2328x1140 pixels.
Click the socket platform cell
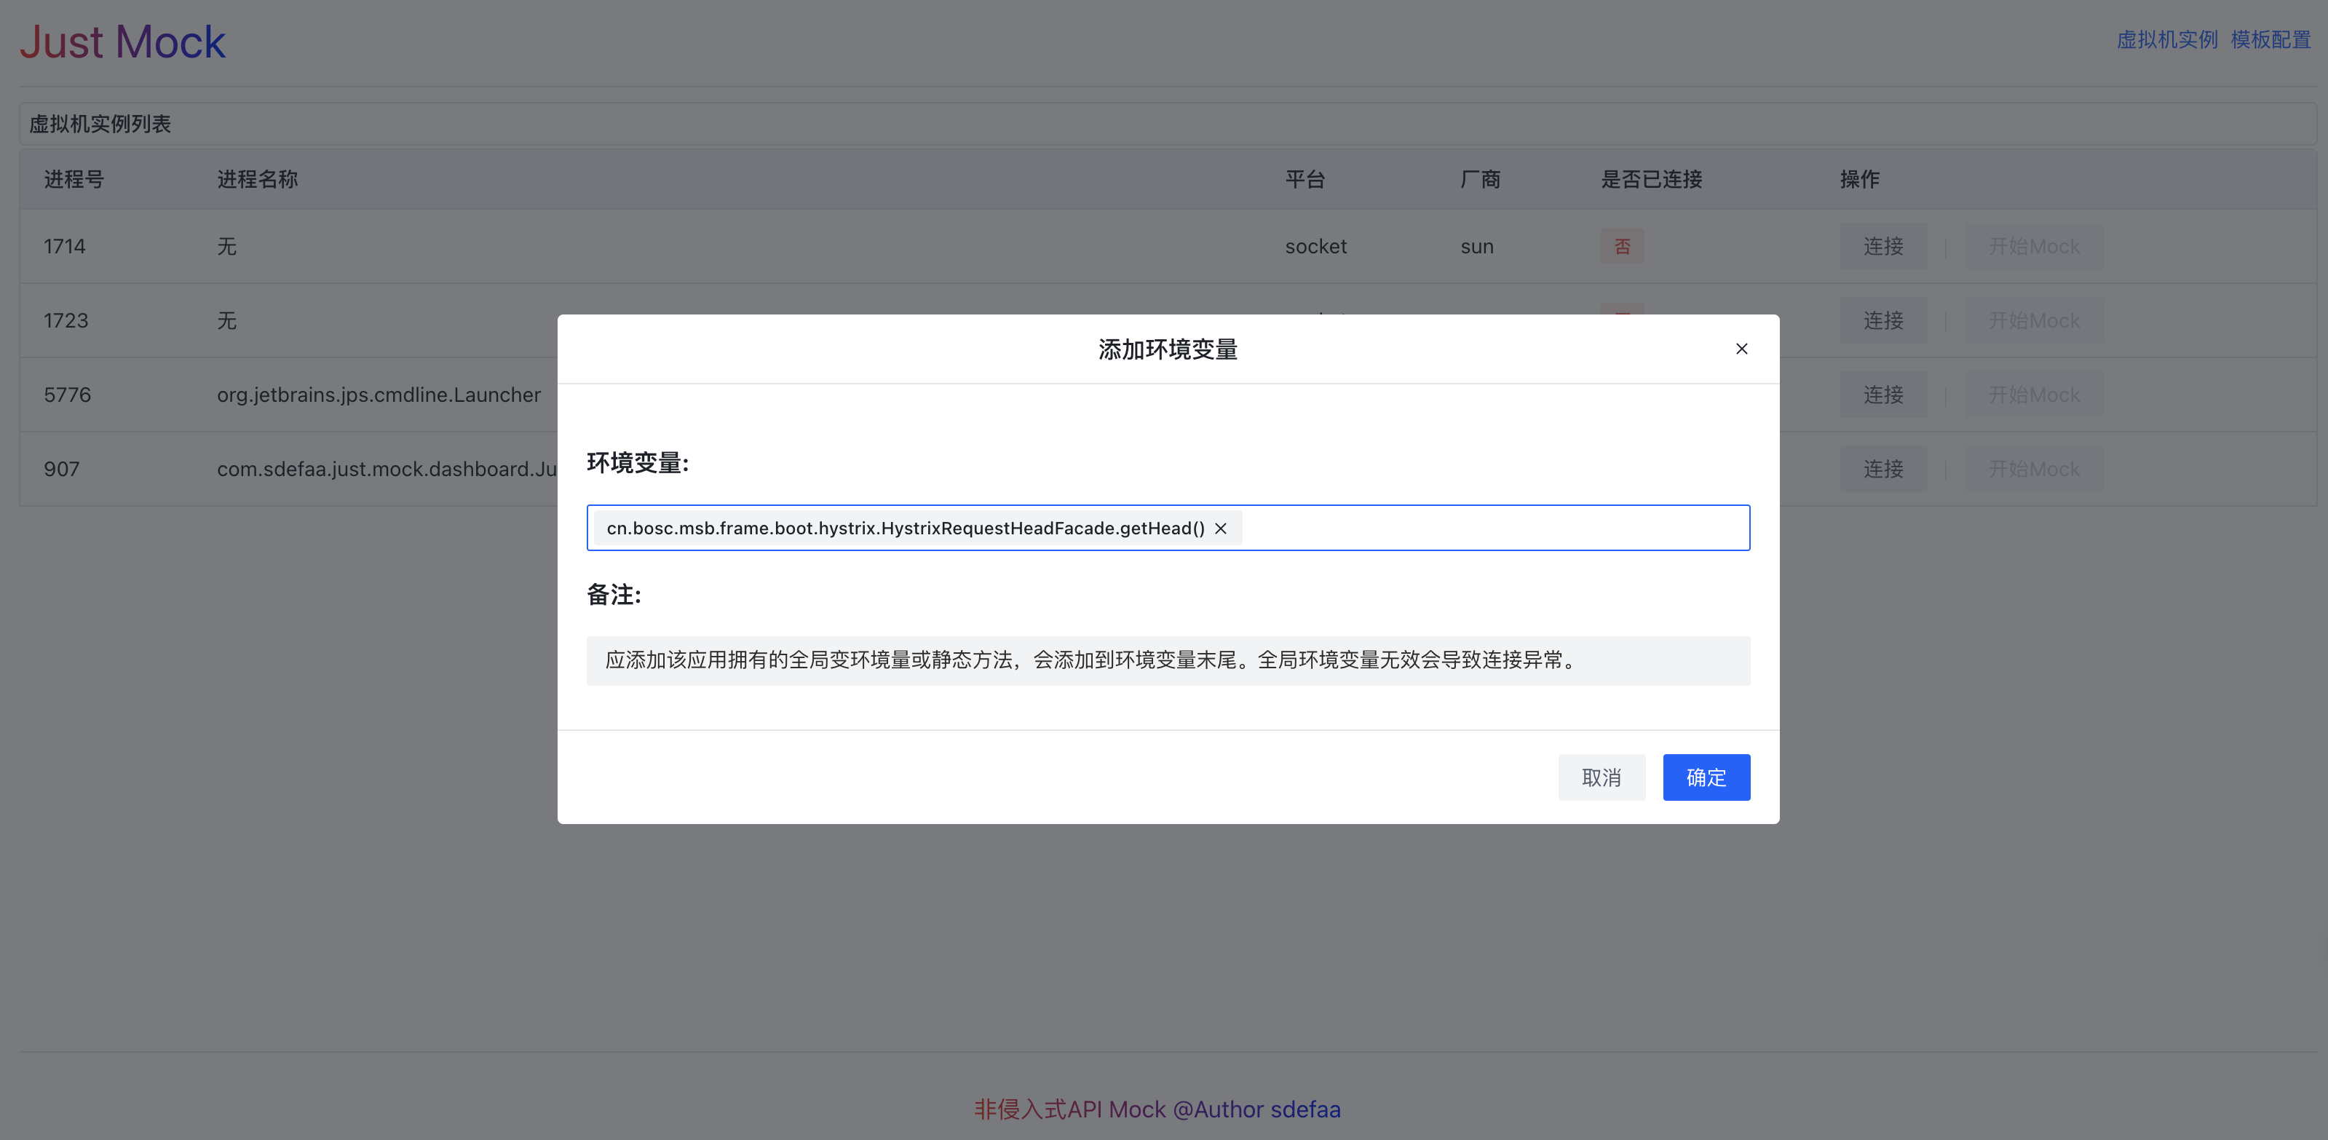1316,246
